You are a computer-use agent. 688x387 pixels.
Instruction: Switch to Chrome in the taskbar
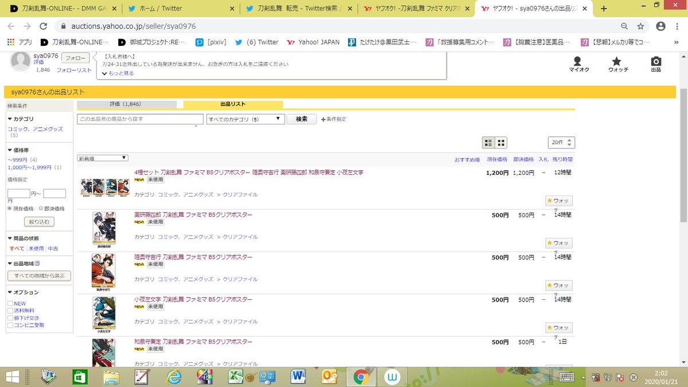click(x=360, y=377)
